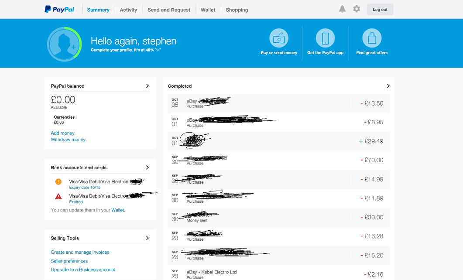Switch to the Activity tab
Screen dimensions: 463x280
[x=128, y=10]
